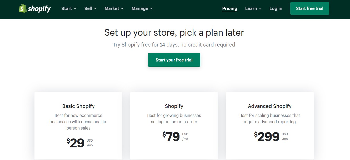Click the Log in link

click(x=276, y=8)
